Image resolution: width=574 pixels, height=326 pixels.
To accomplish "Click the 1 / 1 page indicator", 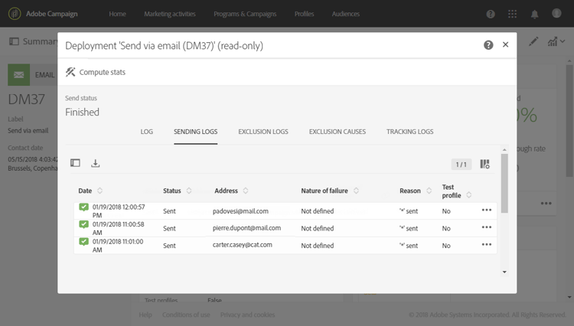I will [461, 165].
